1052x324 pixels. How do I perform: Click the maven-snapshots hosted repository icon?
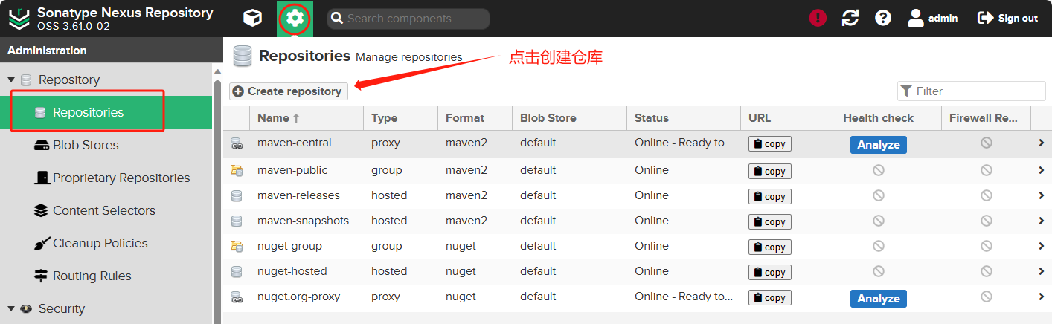point(237,221)
